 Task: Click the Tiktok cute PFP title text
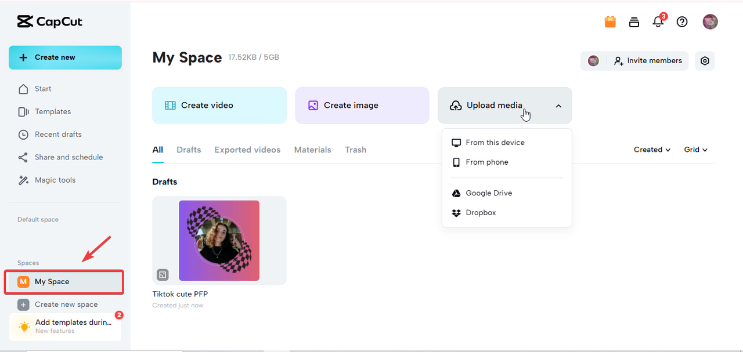pos(180,295)
